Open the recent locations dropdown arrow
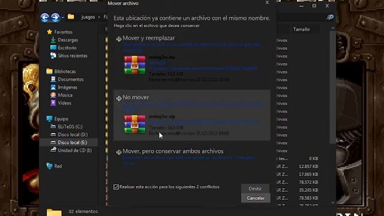Screen dimensions: 384x216 click(63, 17)
